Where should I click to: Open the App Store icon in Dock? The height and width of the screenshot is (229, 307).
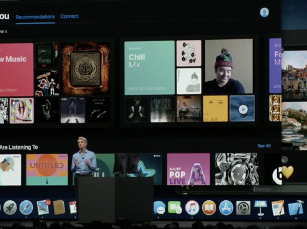click(x=226, y=208)
